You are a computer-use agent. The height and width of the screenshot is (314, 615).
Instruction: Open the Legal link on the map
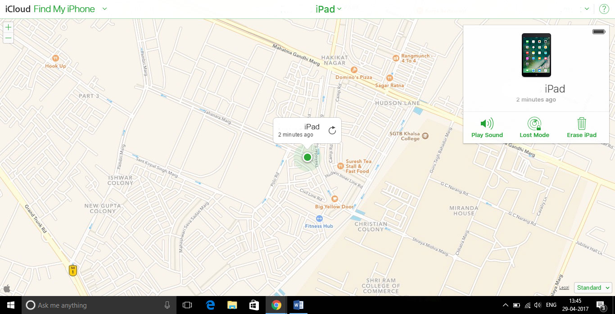[564, 287]
